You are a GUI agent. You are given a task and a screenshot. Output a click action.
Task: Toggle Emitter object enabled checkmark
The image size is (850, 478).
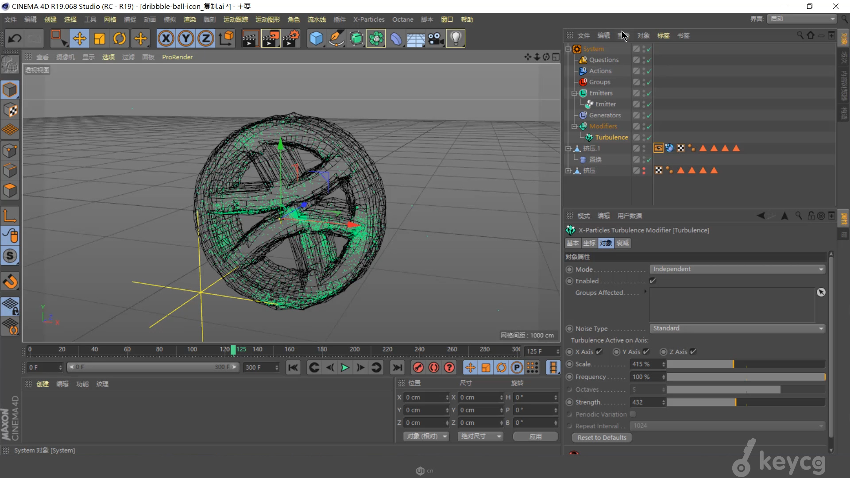[649, 104]
